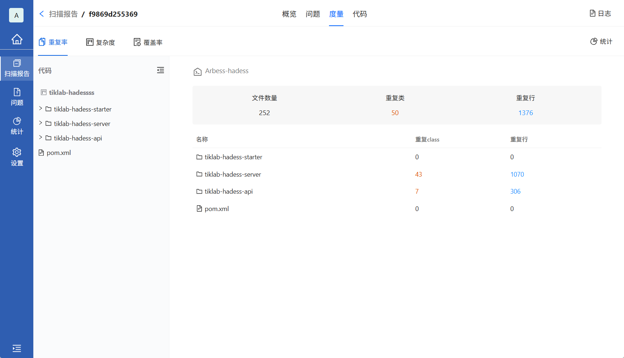The image size is (624, 358).
Task: Click the tiklab-hadessss root module icon
Action: click(x=43, y=92)
